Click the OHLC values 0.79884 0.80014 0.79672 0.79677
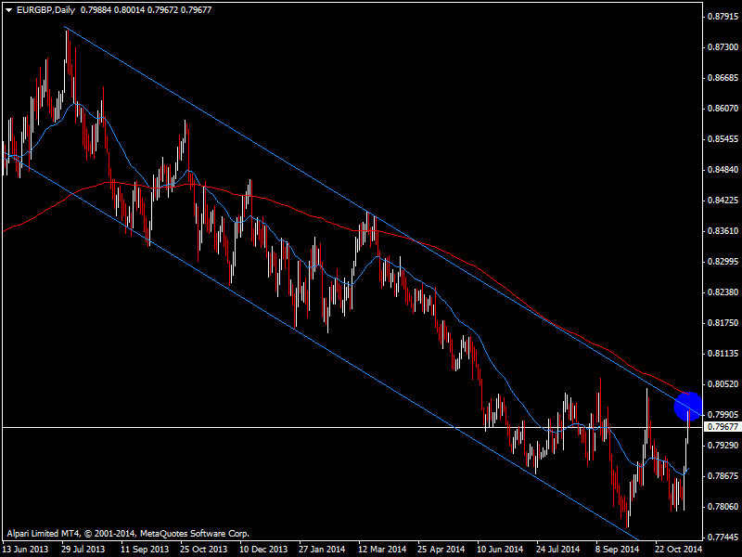This screenshot has width=742, height=557. click(147, 10)
